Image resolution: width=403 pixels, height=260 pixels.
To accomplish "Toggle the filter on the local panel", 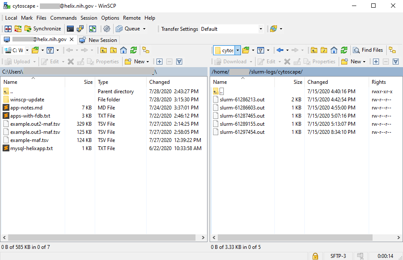I will (50, 50).
